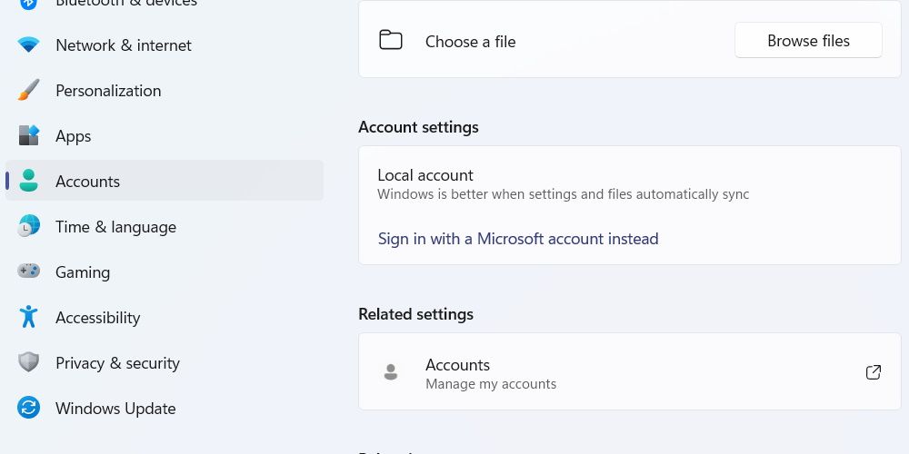Click the Privacy & security shield icon
909x454 pixels.
pyautogui.click(x=29, y=362)
